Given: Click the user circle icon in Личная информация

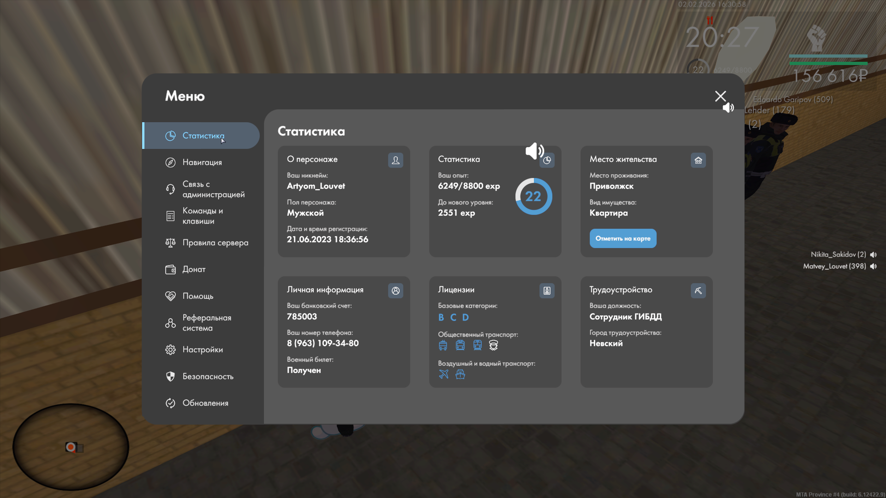Looking at the screenshot, I should point(395,290).
